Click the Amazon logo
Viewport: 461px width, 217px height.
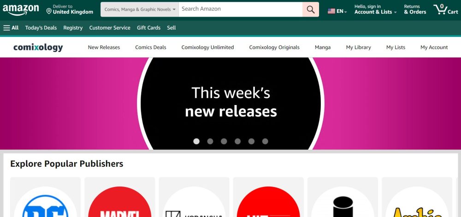21,10
